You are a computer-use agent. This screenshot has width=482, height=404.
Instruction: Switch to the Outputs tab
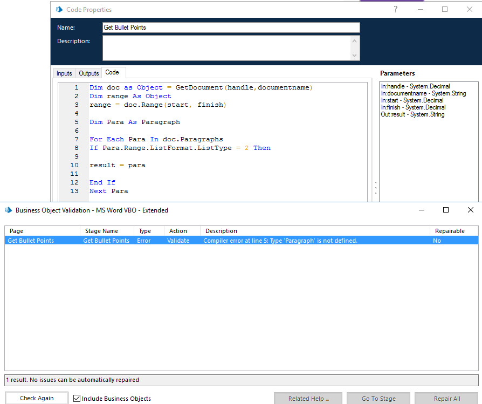tap(88, 73)
